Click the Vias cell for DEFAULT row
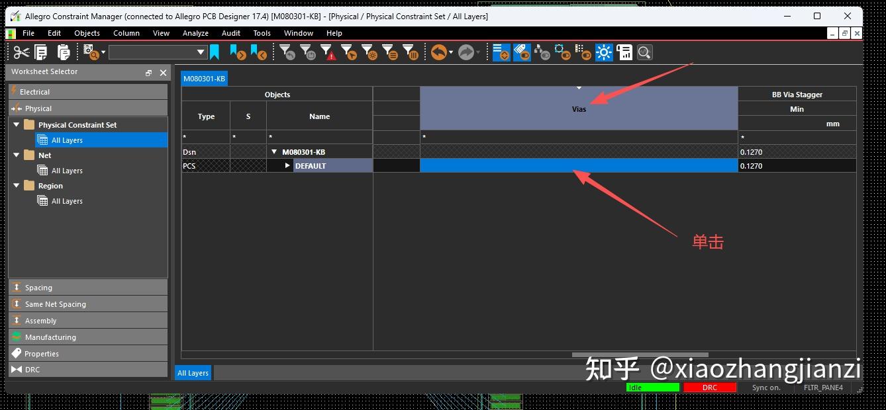 pos(579,165)
